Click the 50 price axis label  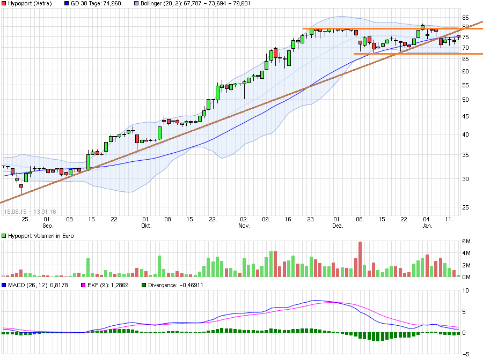click(465, 100)
